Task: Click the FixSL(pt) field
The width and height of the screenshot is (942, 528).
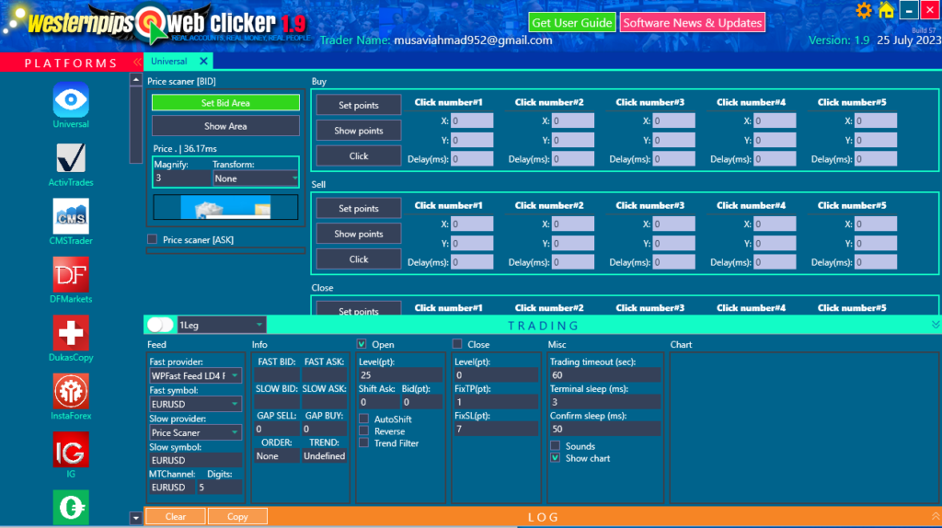Action: [496, 429]
